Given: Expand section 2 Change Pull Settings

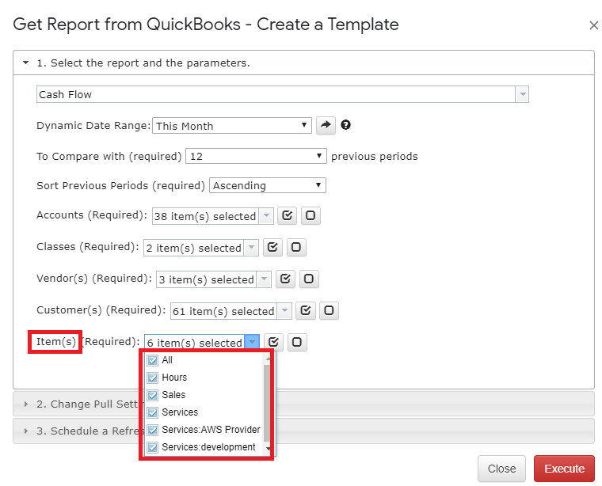Looking at the screenshot, I should coord(25,404).
